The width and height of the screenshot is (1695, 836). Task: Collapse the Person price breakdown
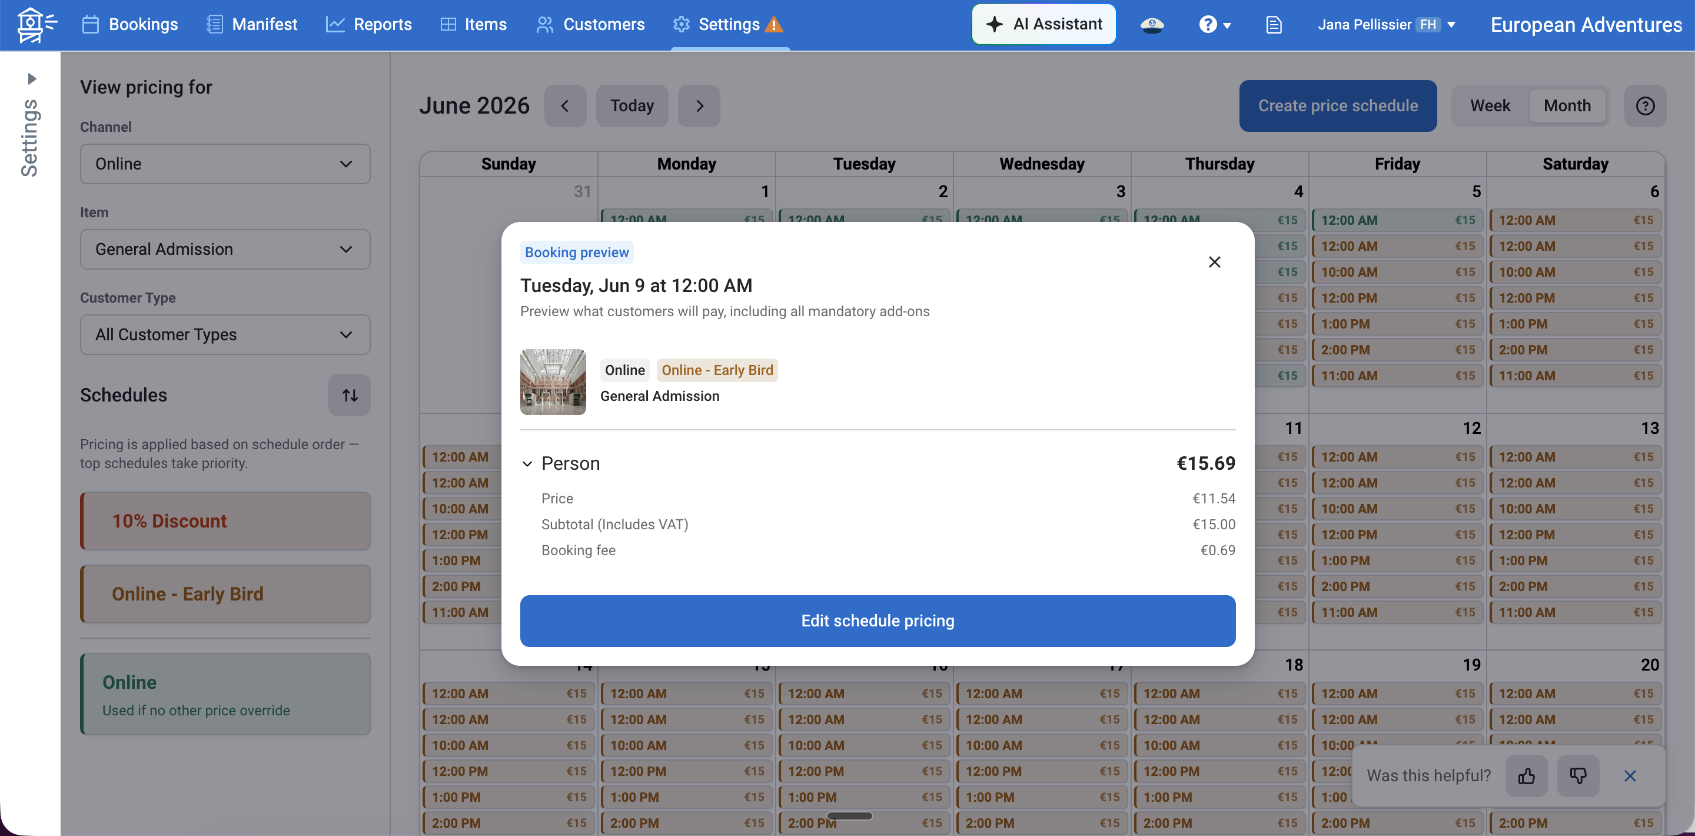pyautogui.click(x=527, y=464)
